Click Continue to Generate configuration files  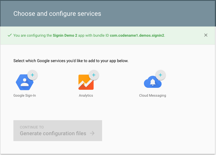[57, 131]
